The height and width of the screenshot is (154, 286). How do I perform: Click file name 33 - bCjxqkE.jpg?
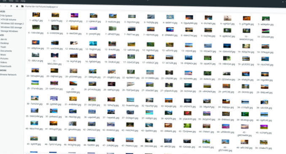pos(169,106)
